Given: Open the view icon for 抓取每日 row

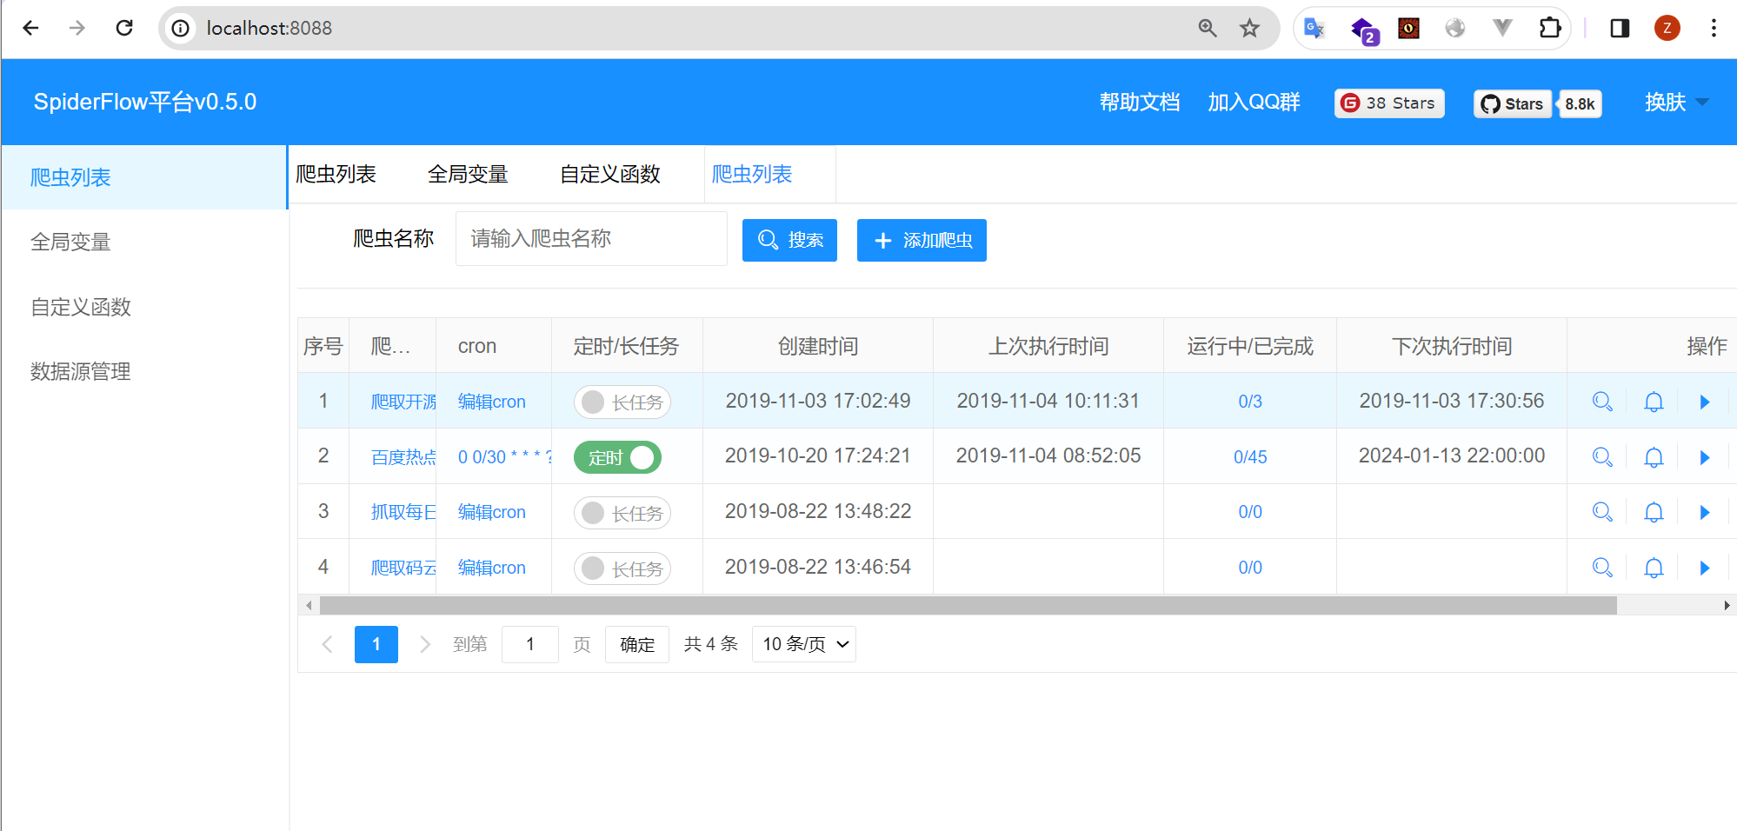Looking at the screenshot, I should [1602, 512].
